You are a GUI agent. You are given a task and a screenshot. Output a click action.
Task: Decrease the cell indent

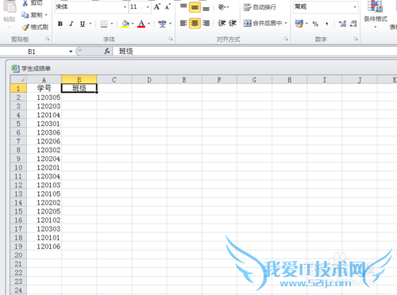pyautogui.click(x=222, y=23)
